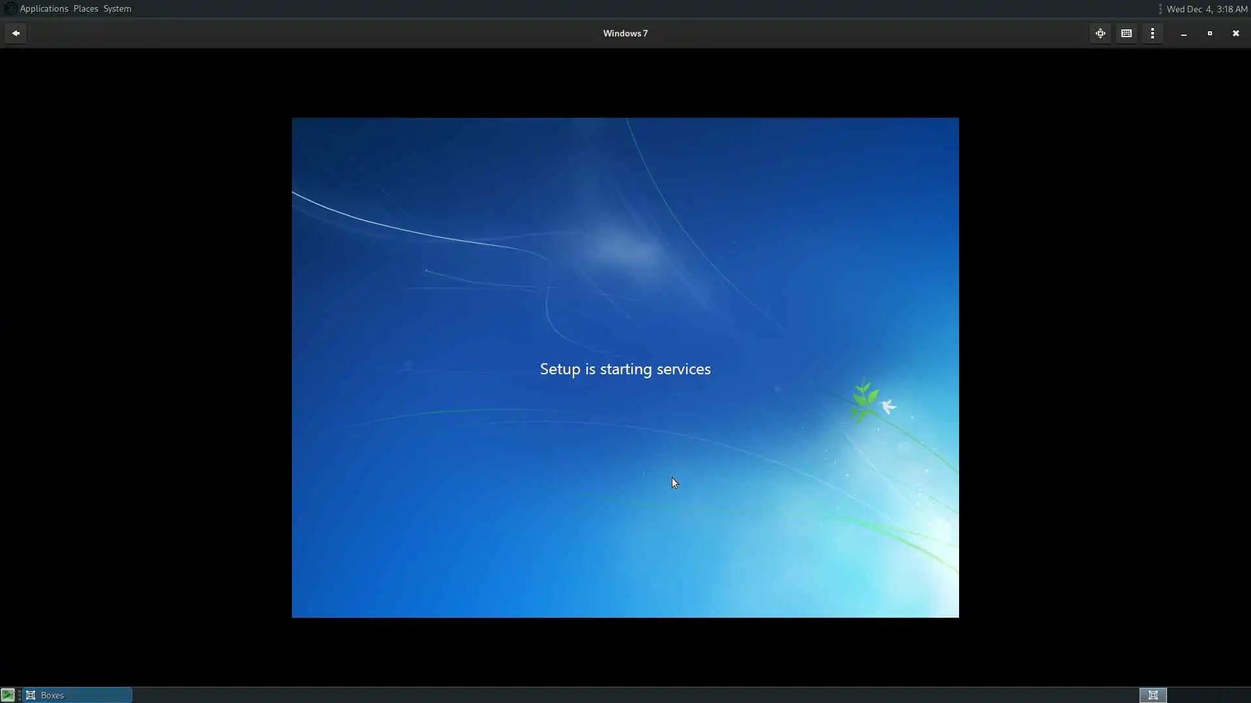
Task: Click the Boxes icon in the taskbar
Action: tap(31, 695)
